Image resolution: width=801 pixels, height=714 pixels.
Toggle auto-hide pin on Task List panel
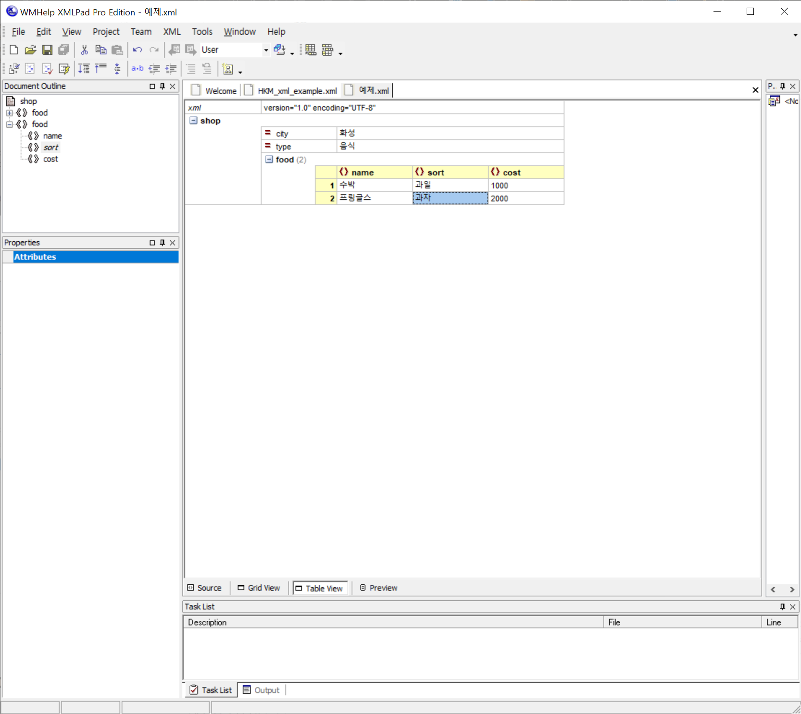click(782, 607)
